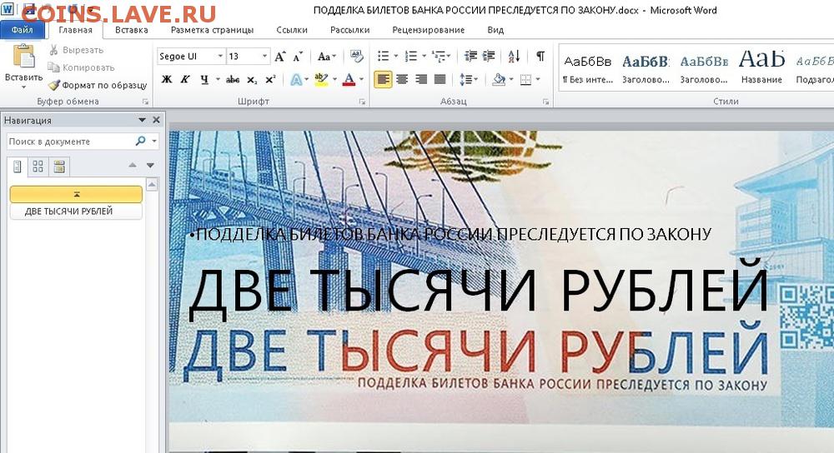Click the shading paint bucket icon
This screenshot has width=834, height=453.
(499, 80)
